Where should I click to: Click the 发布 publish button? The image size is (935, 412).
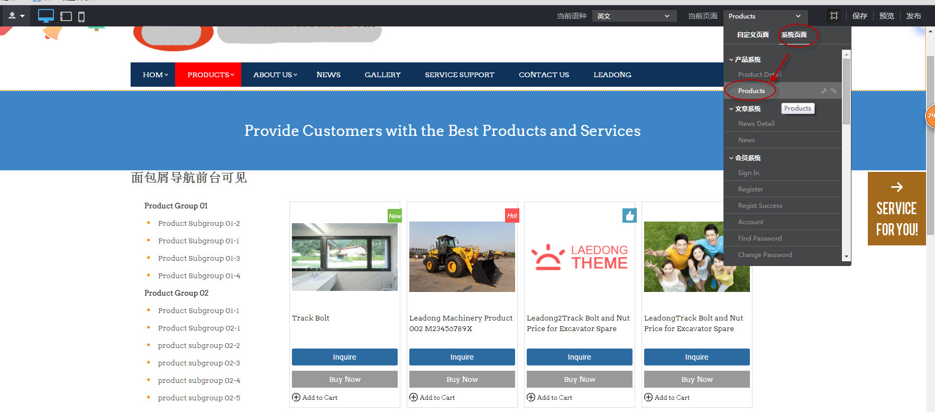coord(913,16)
